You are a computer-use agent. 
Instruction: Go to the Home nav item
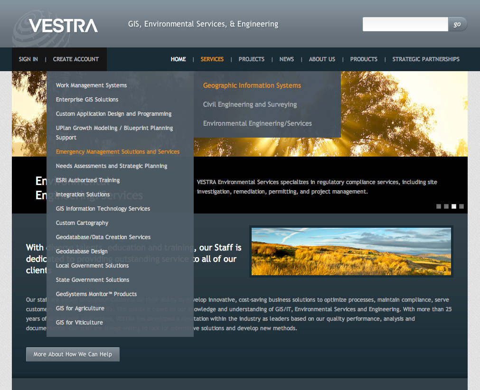[178, 59]
